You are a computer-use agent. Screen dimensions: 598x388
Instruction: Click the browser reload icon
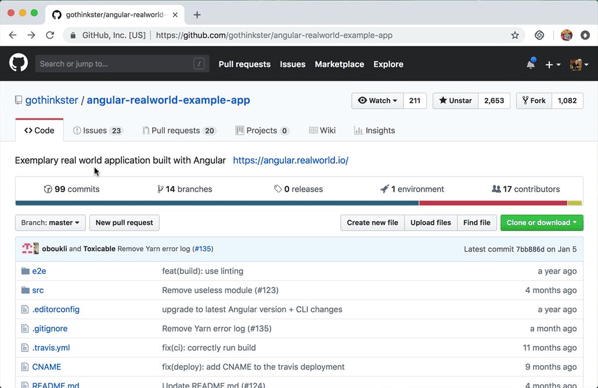pyautogui.click(x=50, y=35)
